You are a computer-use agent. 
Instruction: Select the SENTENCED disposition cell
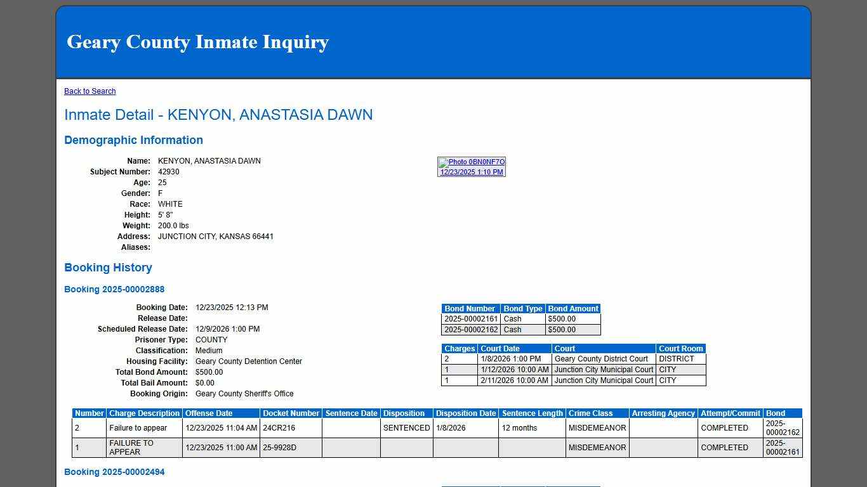coord(406,427)
